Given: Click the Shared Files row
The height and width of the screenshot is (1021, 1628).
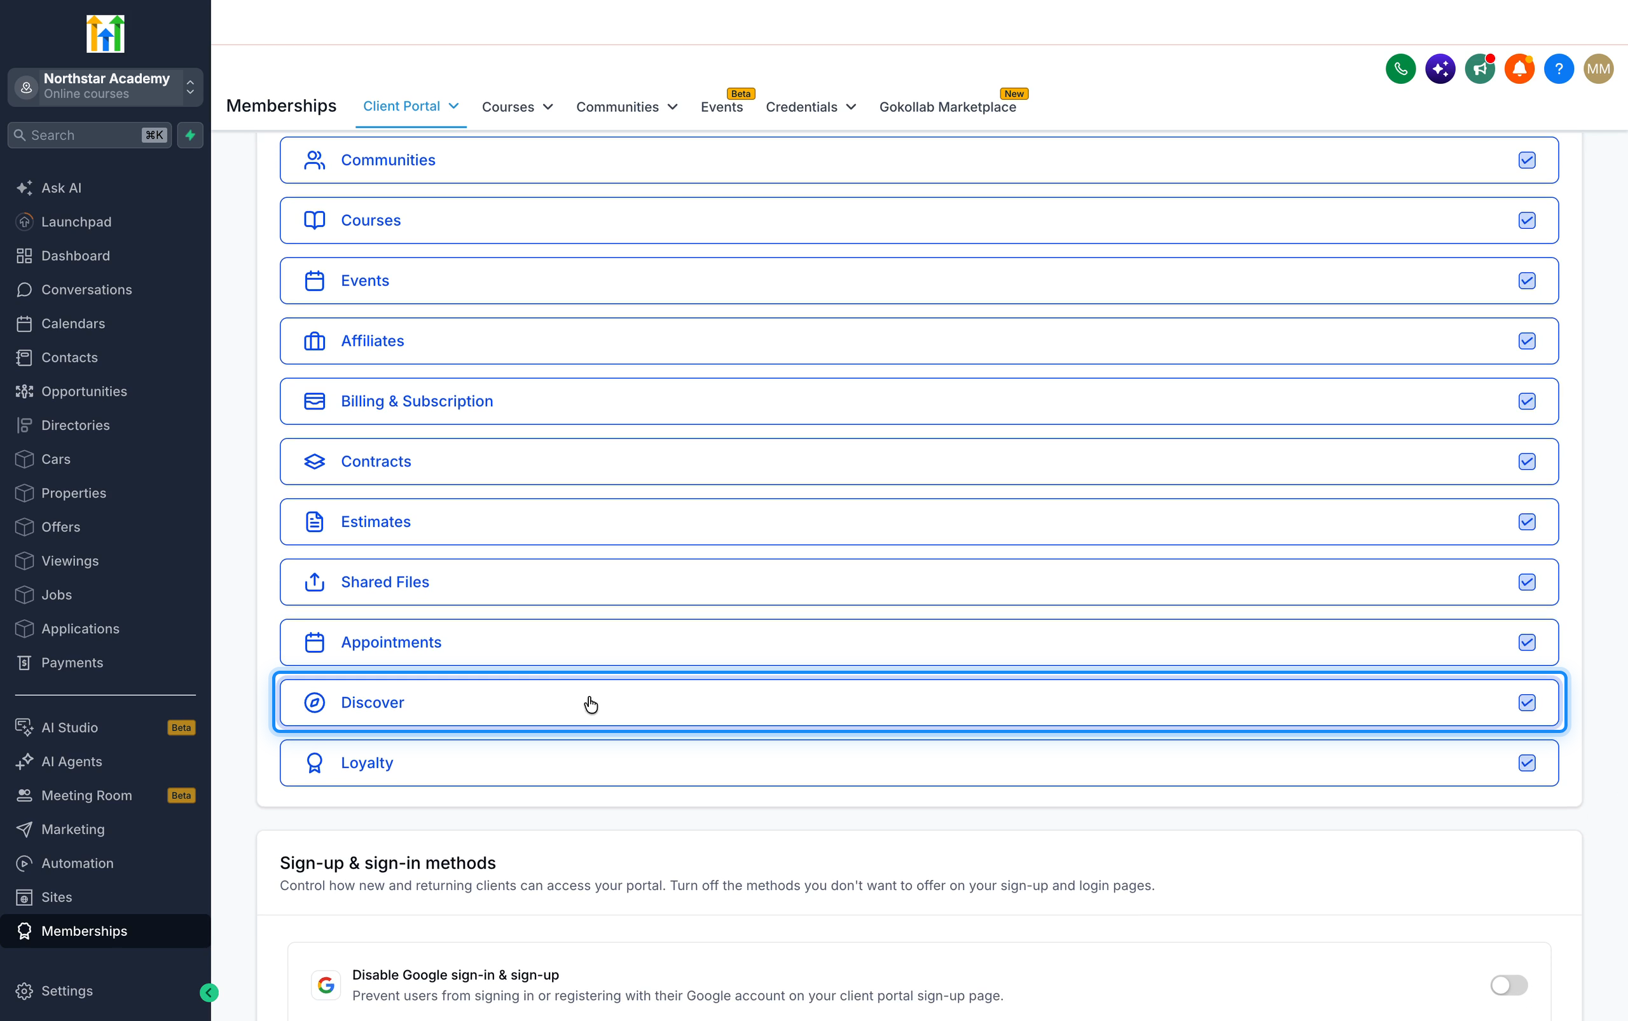Looking at the screenshot, I should tap(919, 582).
